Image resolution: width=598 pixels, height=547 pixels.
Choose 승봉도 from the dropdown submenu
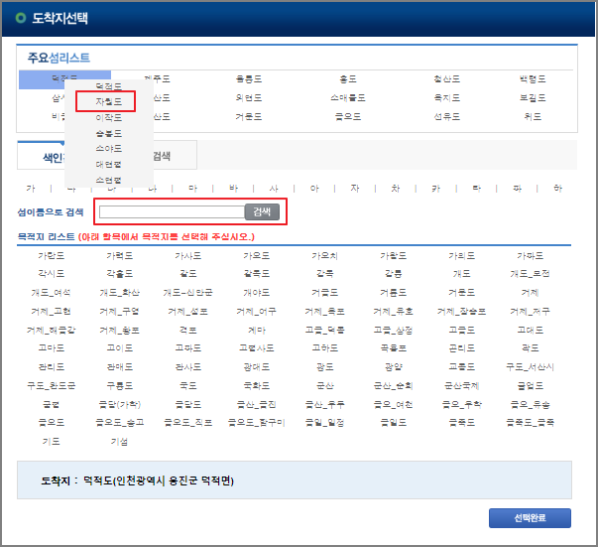coord(109,133)
